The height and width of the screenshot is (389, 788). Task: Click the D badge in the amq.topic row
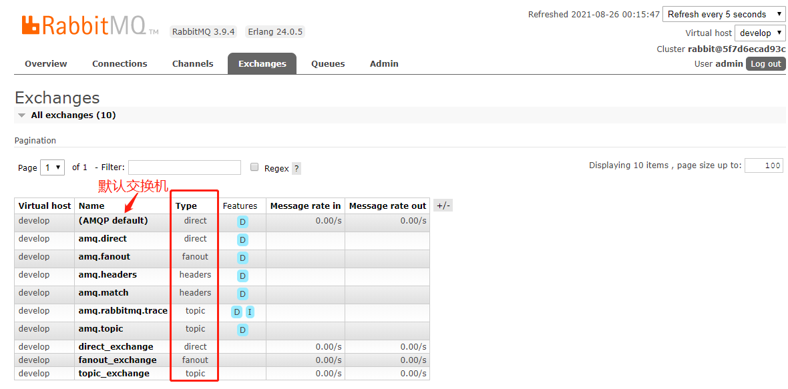[242, 330]
